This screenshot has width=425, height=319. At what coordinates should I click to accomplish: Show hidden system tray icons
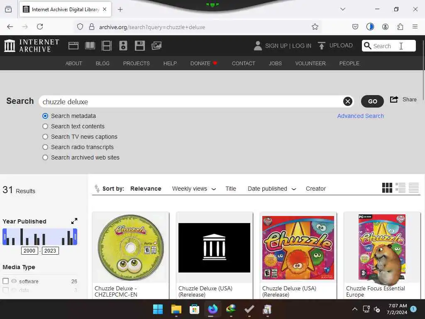[354, 309]
